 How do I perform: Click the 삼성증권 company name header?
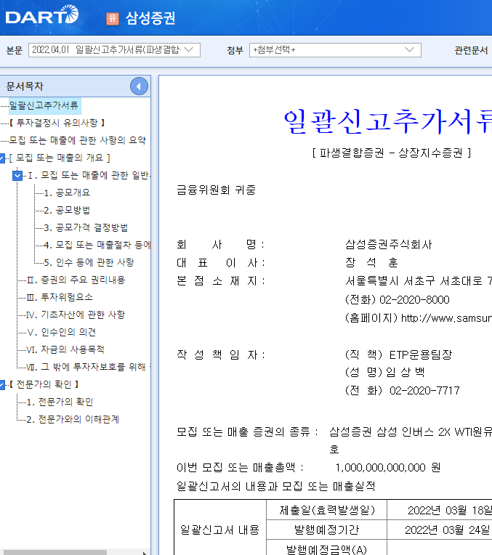tap(150, 18)
